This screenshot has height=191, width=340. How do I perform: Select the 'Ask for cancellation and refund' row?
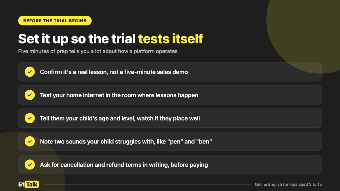[x=170, y=165]
